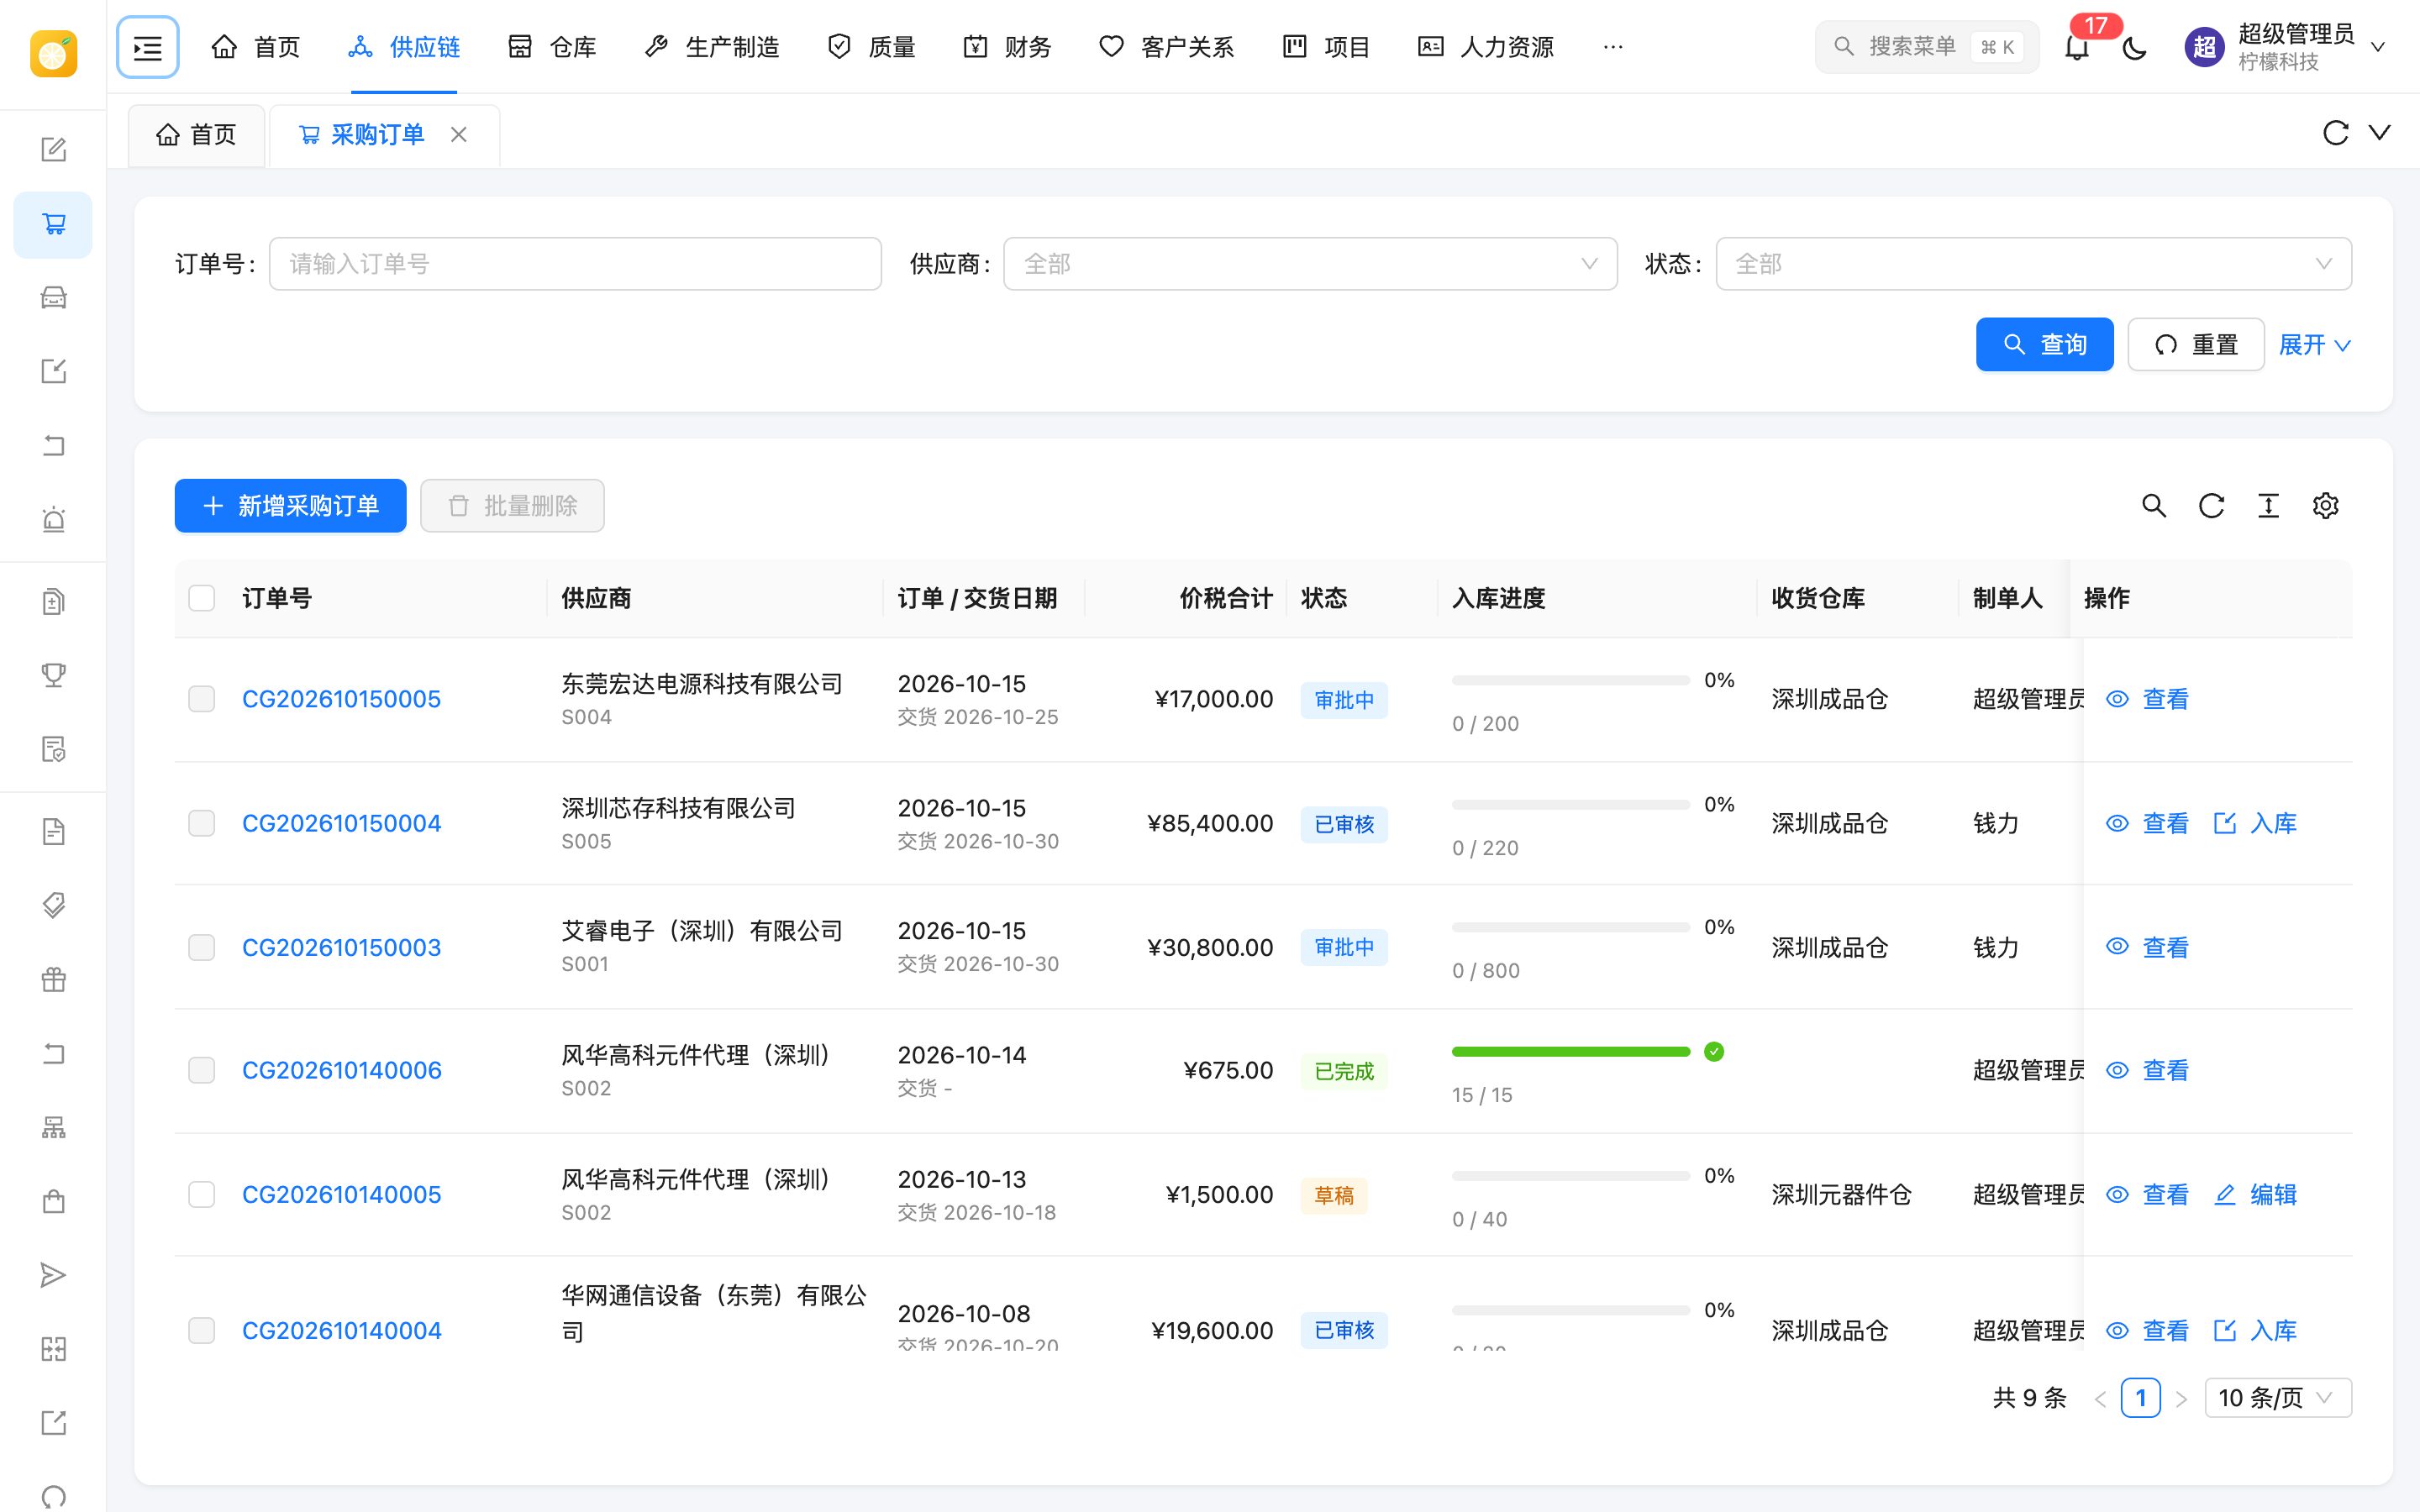Click the 0 / 200 progress bar
The width and height of the screenshot is (2420, 1512).
(x=1571, y=681)
